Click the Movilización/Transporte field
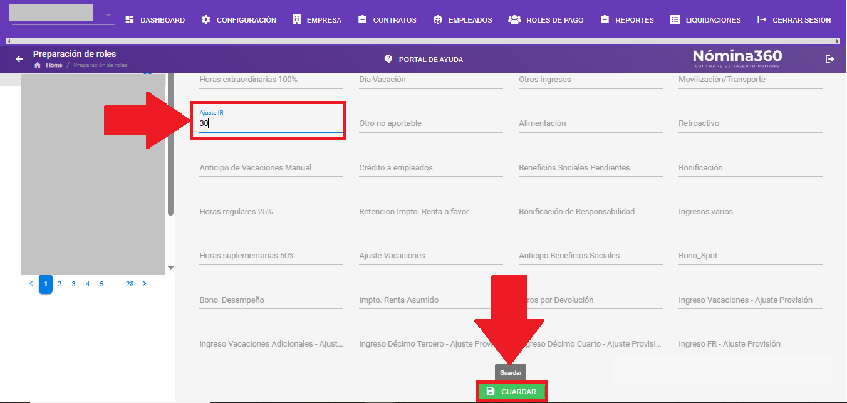847x403 pixels. point(751,80)
